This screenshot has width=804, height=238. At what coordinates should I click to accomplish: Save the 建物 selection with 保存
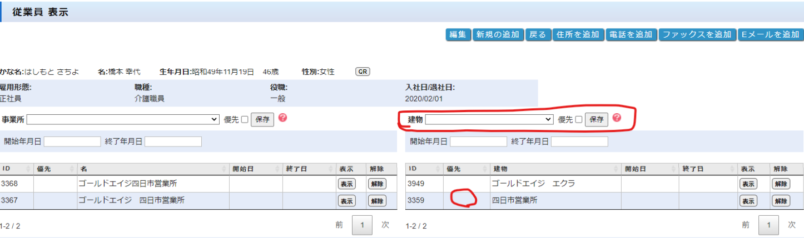click(596, 120)
